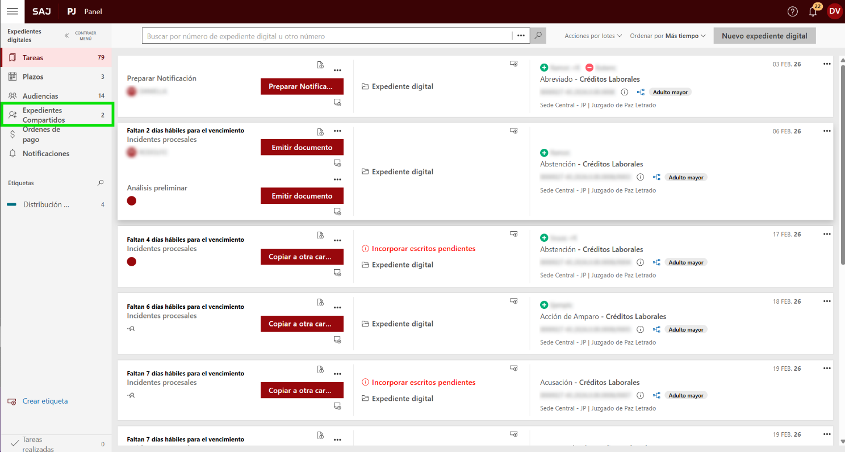845x452 pixels.
Task: Click Crear etiqueta link
Action: pos(45,401)
